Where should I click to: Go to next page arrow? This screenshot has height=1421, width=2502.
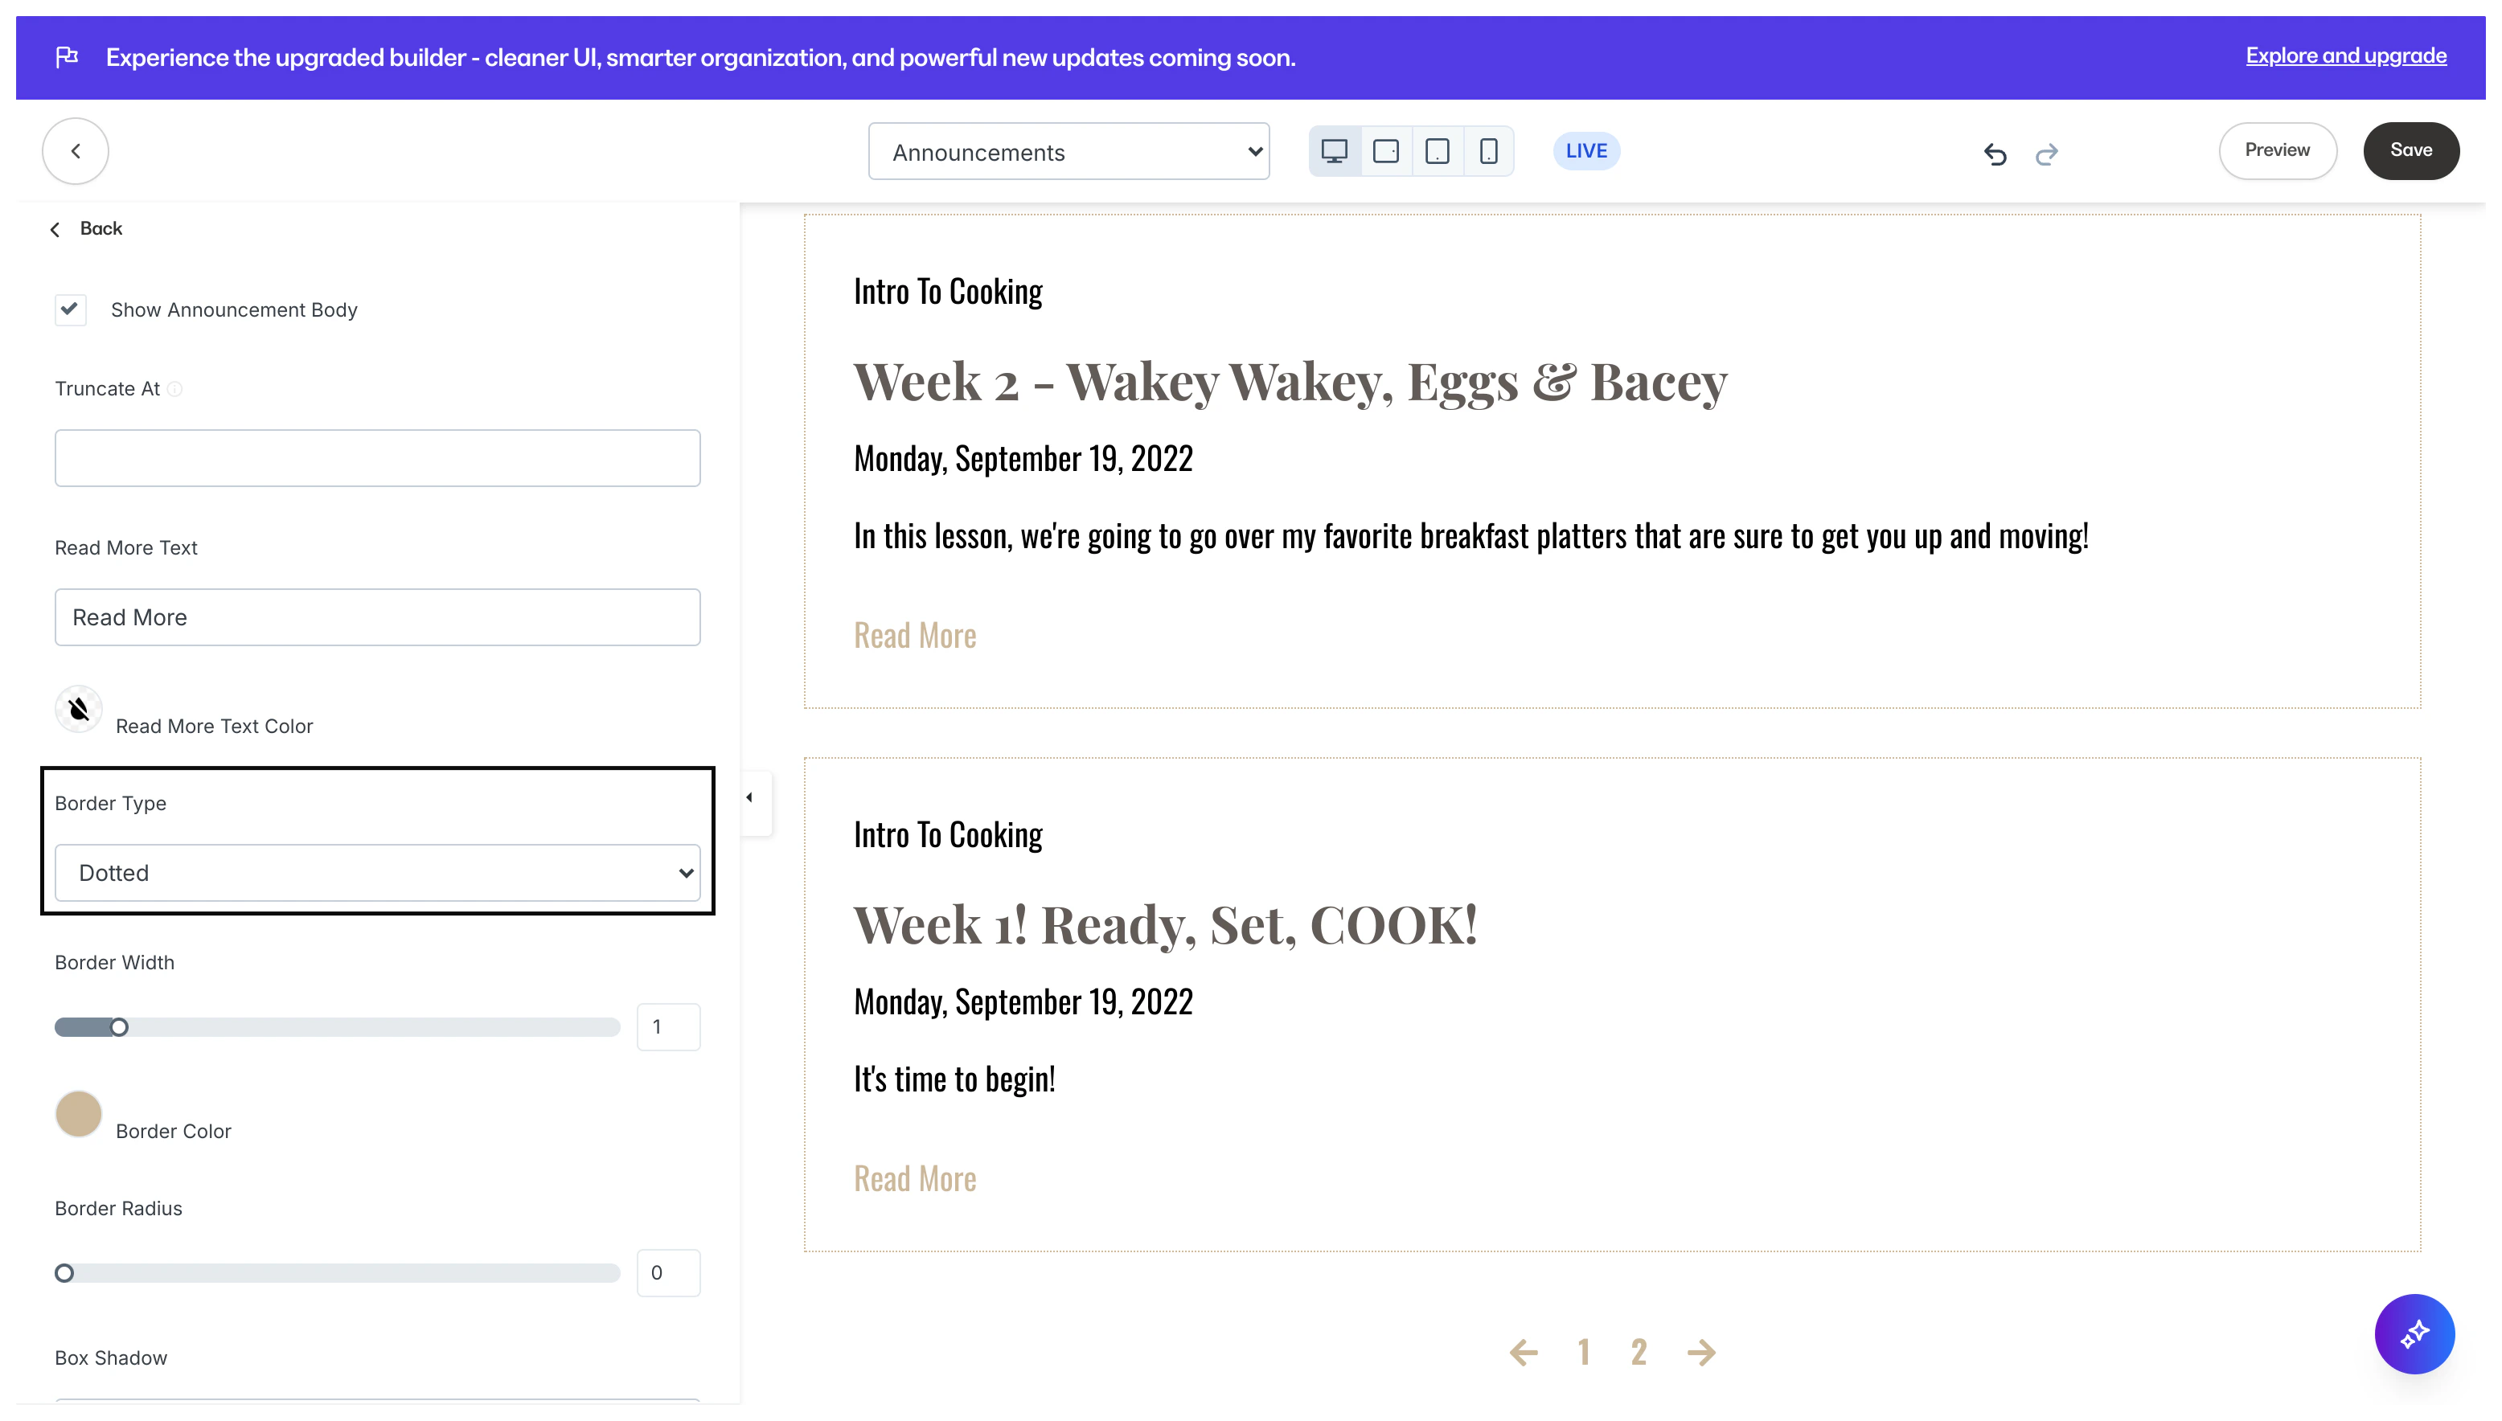coord(1700,1352)
